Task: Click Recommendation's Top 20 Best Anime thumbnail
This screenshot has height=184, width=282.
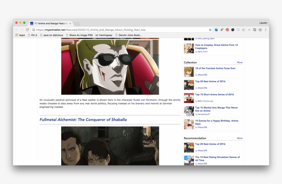Action: tap(189, 147)
